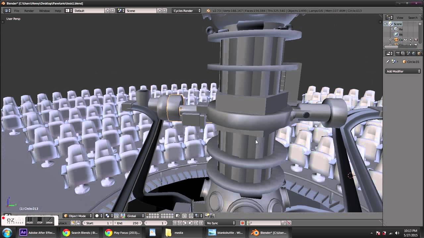The image size is (424, 238).
Task: Switch to World properties tab
Action: coord(414,53)
